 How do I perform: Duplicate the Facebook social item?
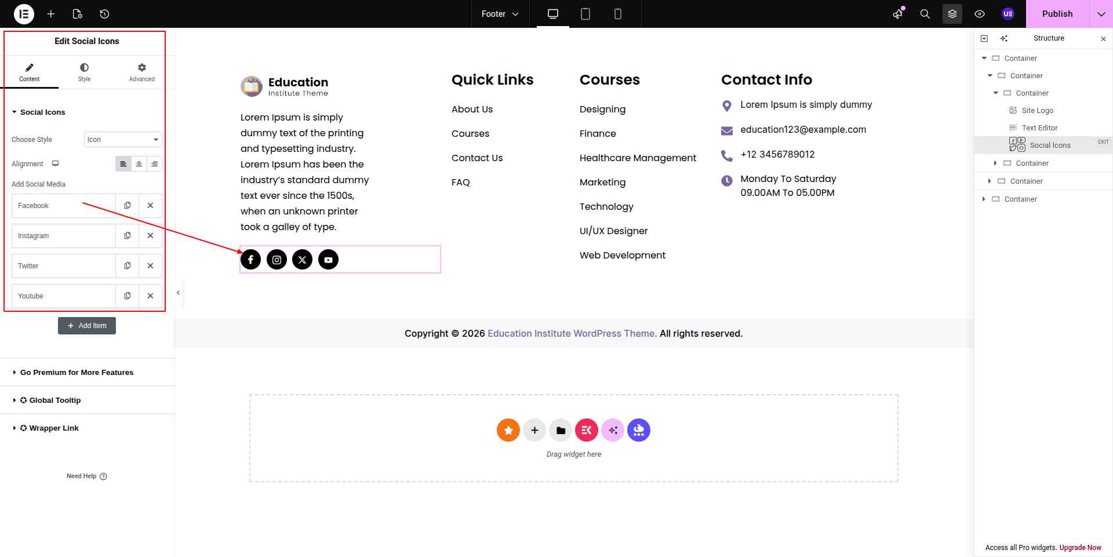(128, 206)
